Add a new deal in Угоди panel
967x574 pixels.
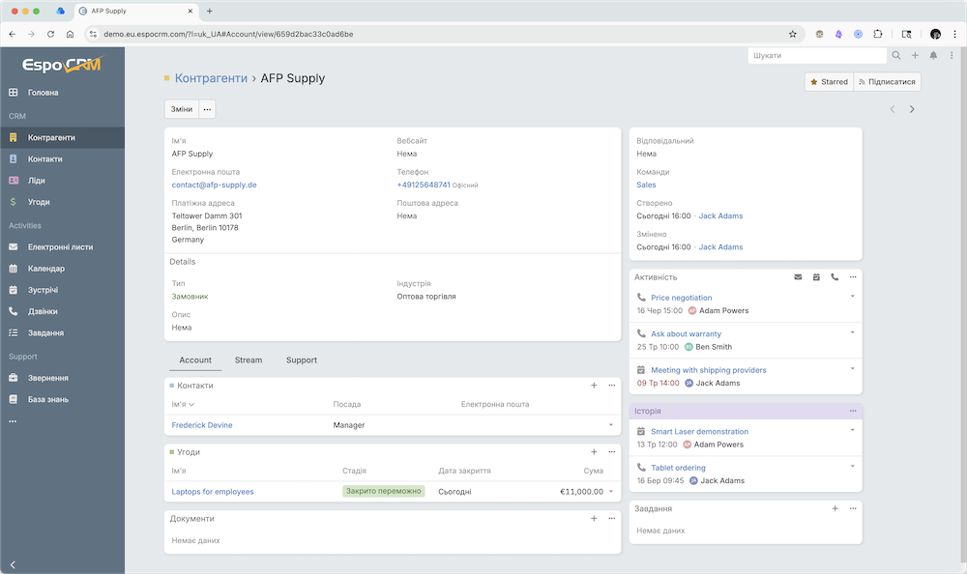click(594, 452)
